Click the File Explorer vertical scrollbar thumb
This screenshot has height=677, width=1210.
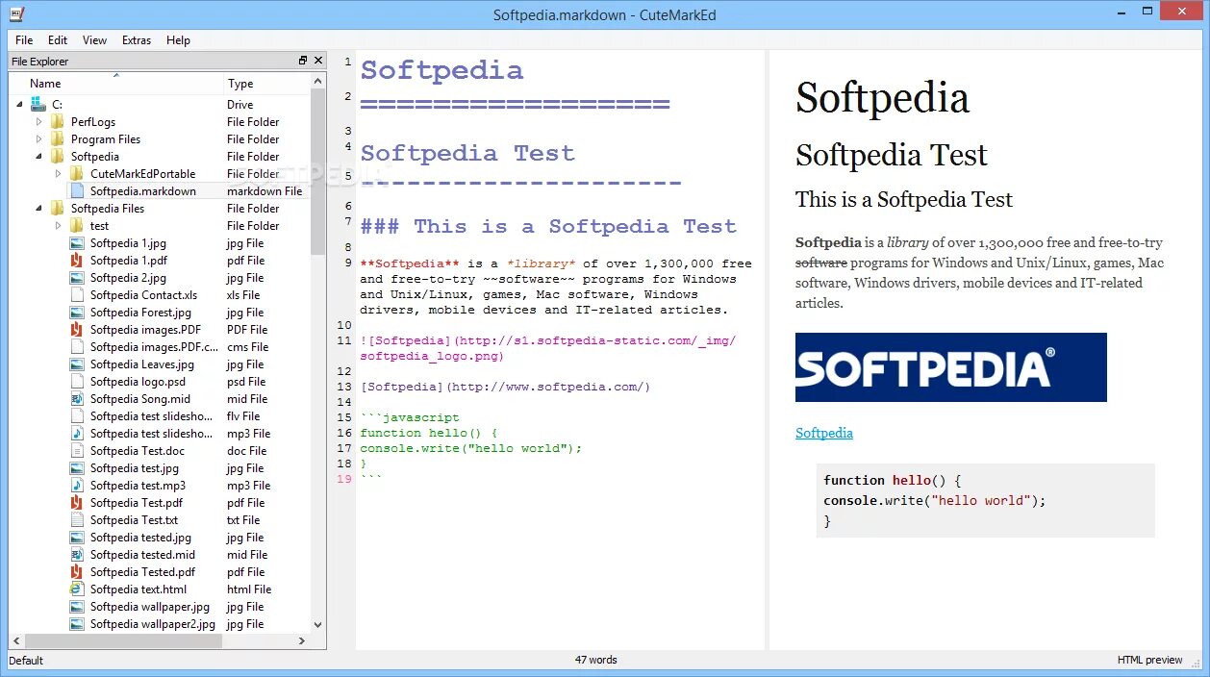coord(318,174)
